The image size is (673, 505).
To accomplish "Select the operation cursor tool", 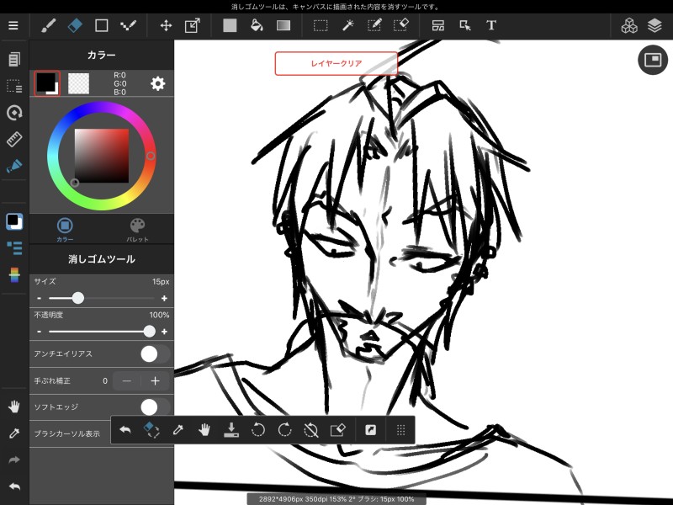I will 465,26.
